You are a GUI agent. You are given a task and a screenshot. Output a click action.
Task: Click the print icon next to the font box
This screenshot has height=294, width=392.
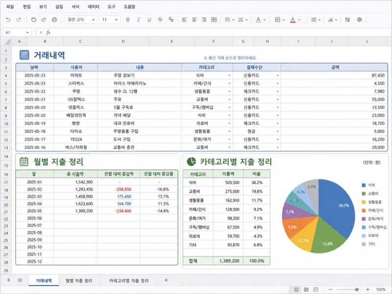click(54, 20)
